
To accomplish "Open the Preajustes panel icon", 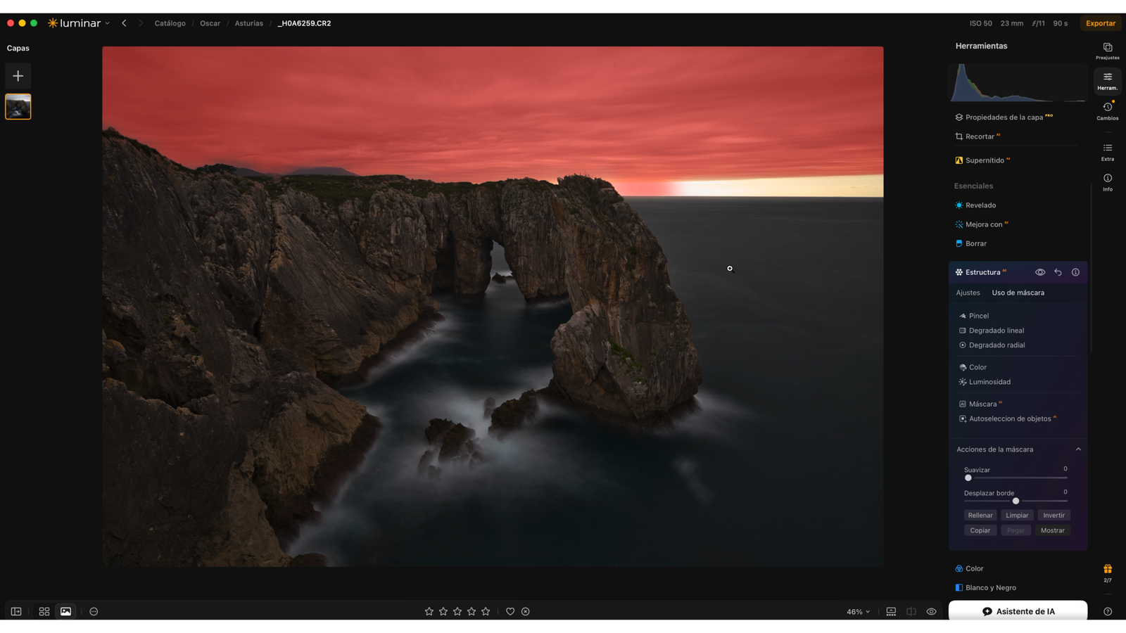I will (1107, 51).
